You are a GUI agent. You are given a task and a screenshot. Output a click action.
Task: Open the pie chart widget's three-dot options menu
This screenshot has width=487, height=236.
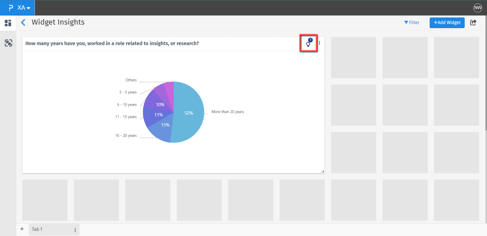[319, 43]
